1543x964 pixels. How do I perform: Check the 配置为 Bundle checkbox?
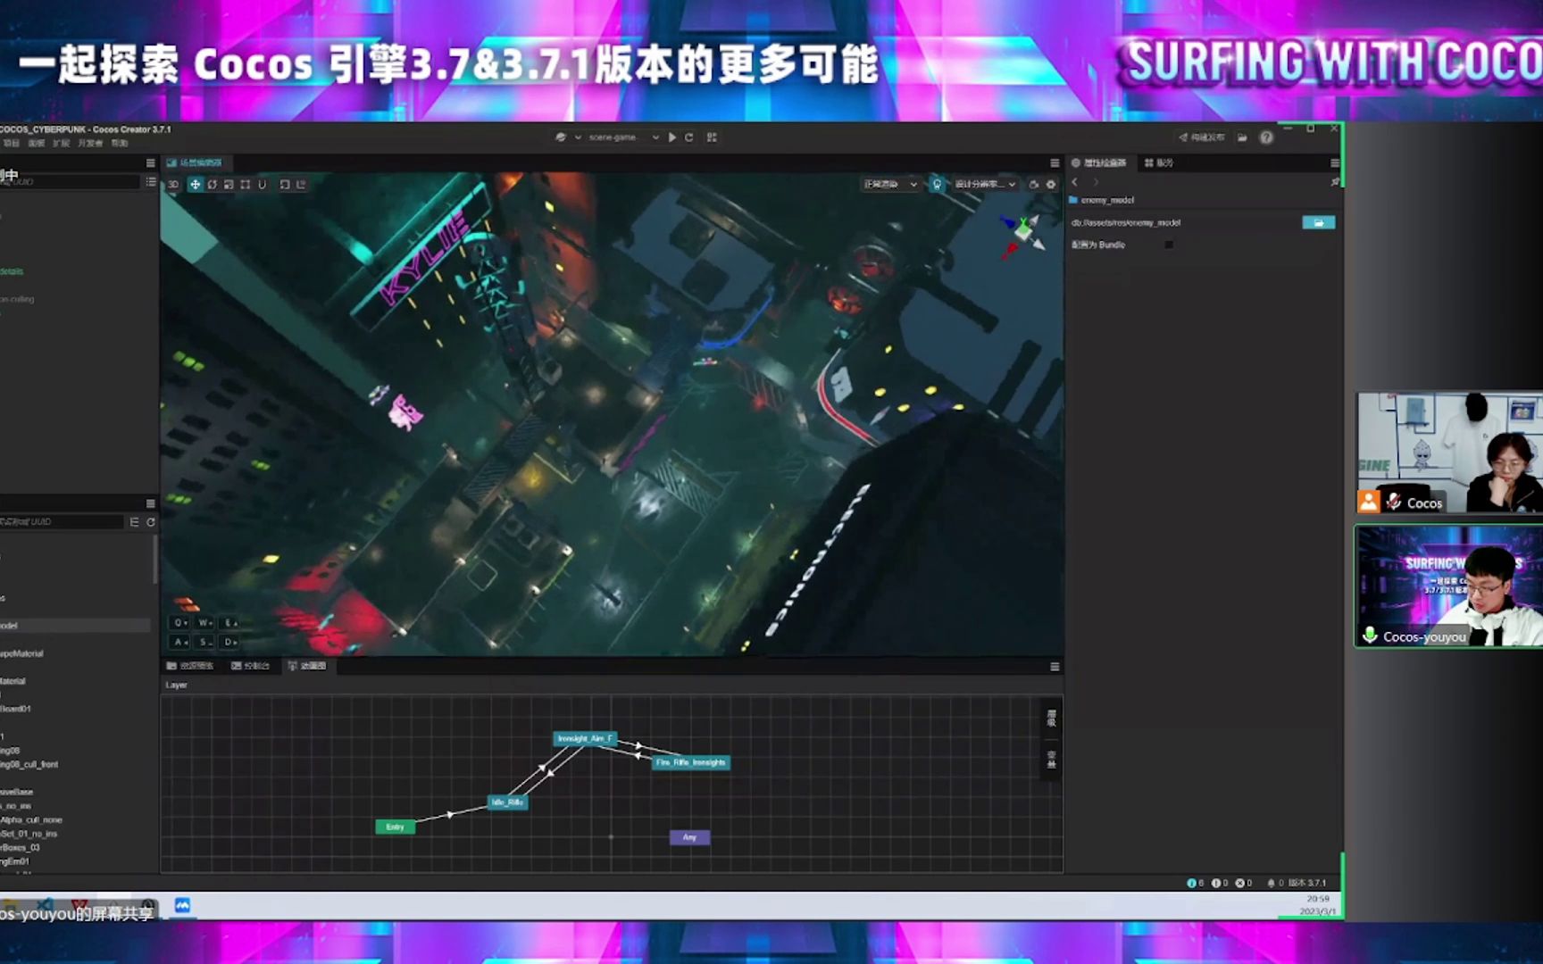pyautogui.click(x=1170, y=244)
